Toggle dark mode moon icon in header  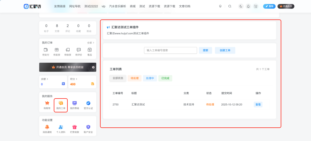point(241,6)
